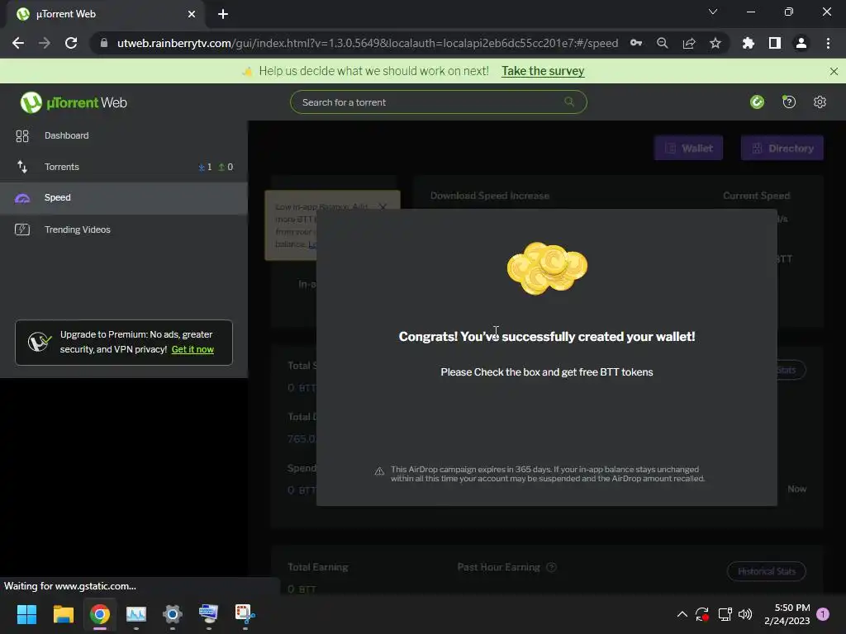
Task: Go forward in browser
Action: (x=45, y=43)
